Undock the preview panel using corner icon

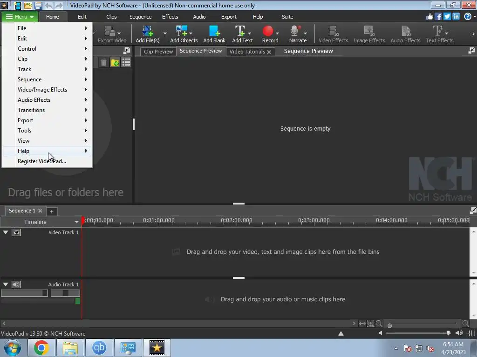[471, 51]
